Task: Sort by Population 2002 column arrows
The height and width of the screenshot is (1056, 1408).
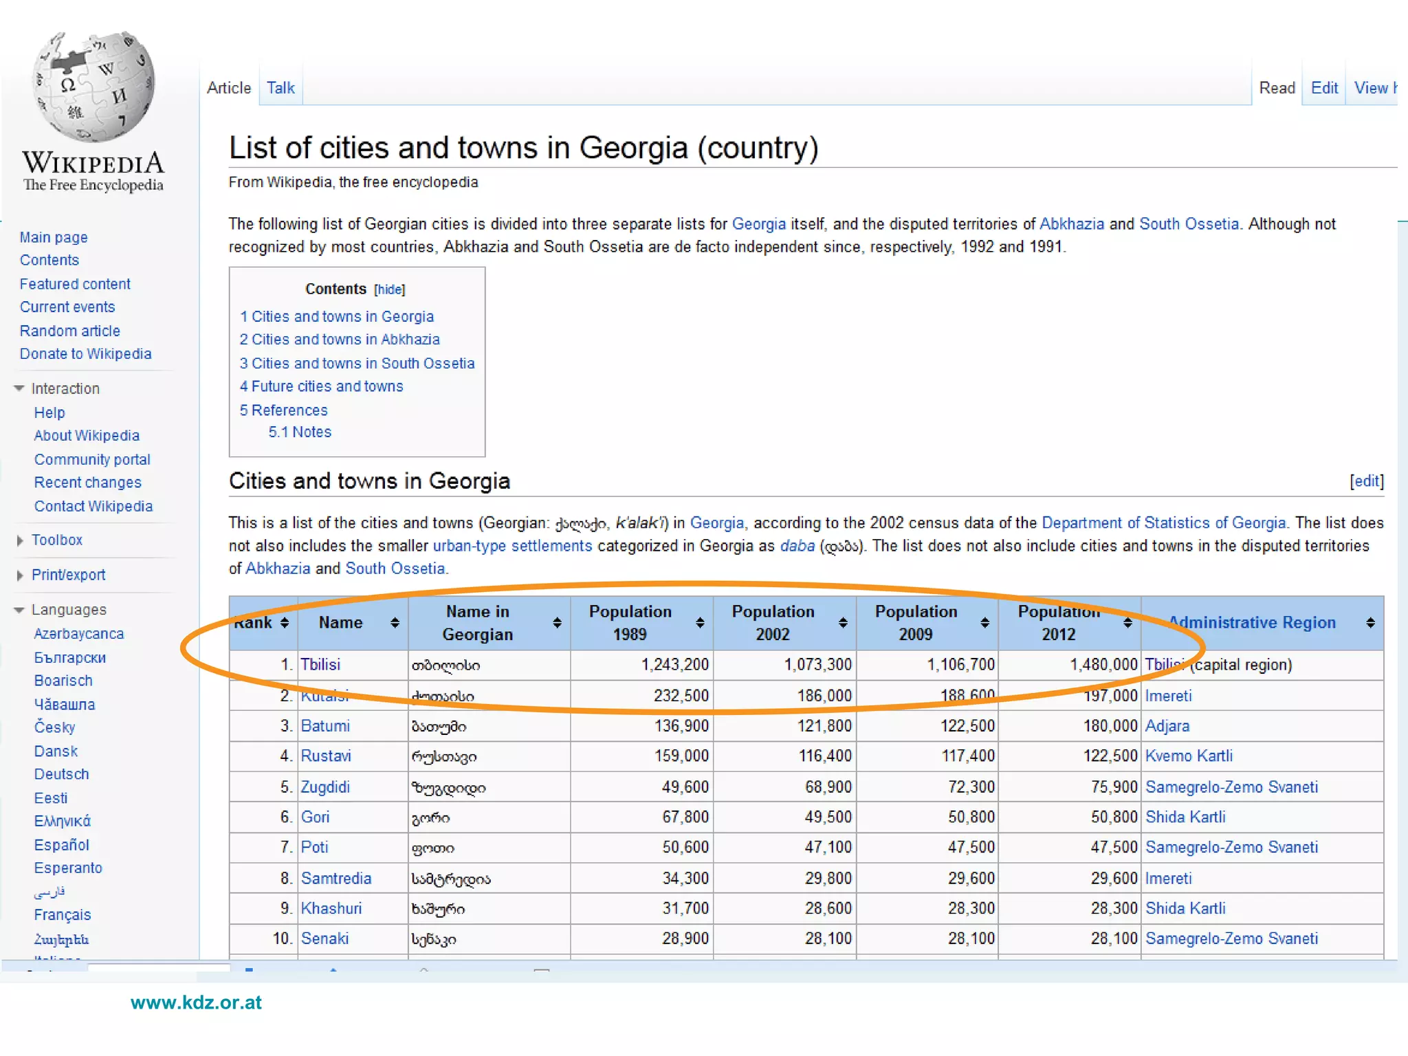Action: pos(843,623)
